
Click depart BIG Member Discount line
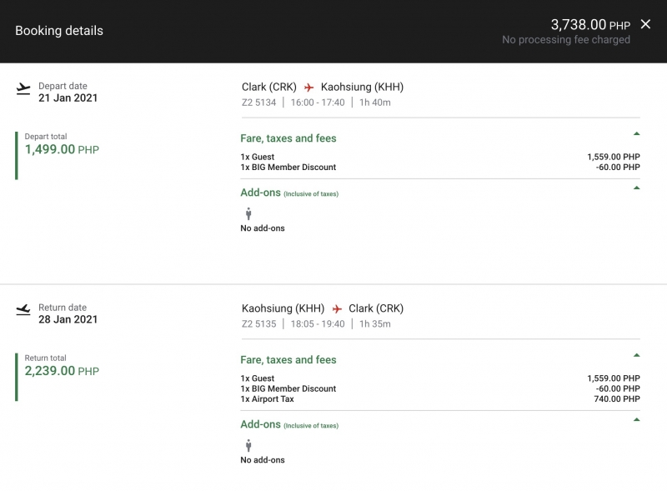(440, 168)
